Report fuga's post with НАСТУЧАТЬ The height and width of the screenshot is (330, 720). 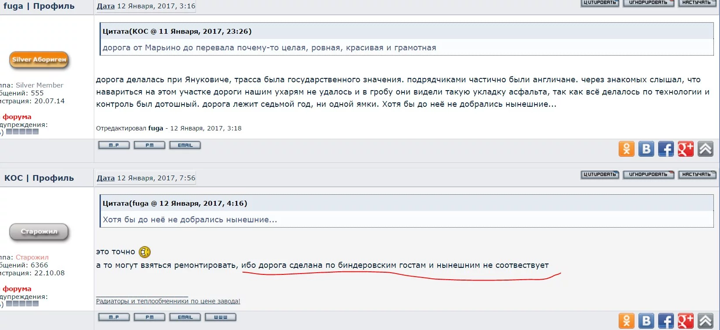point(697,3)
